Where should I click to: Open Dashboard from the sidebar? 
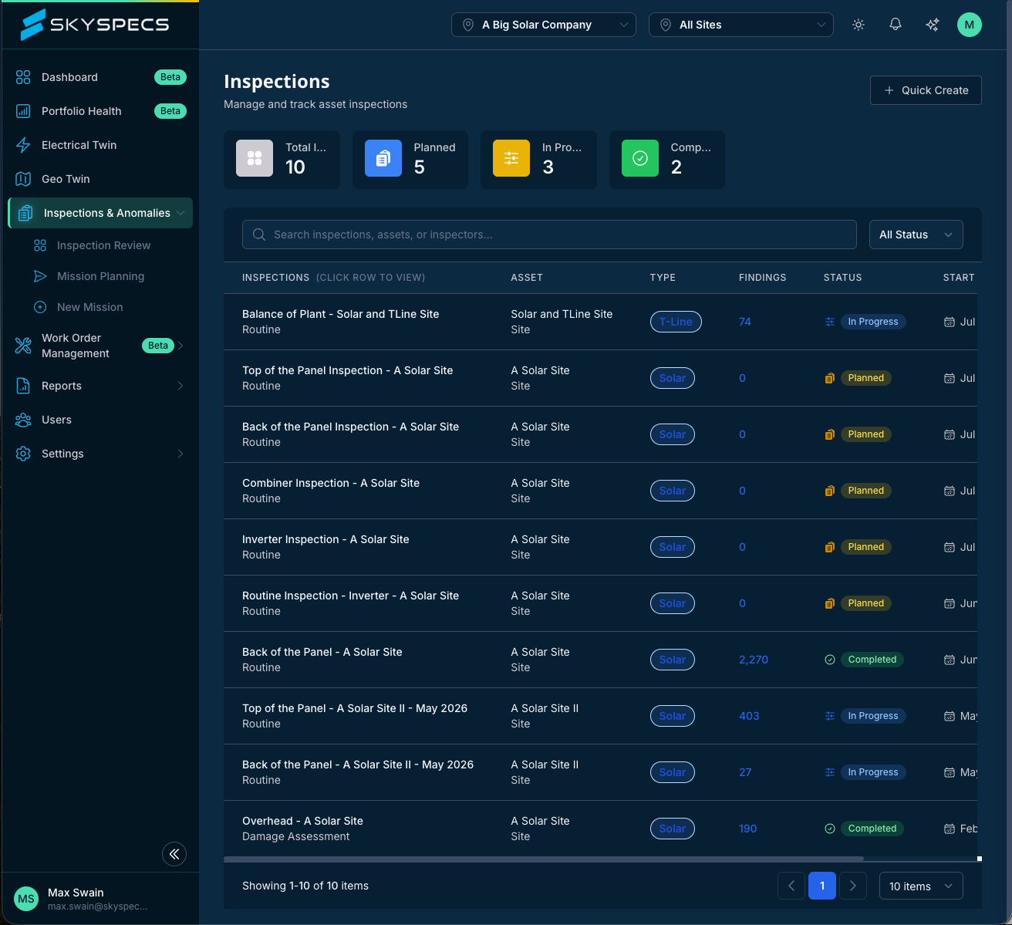point(100,77)
